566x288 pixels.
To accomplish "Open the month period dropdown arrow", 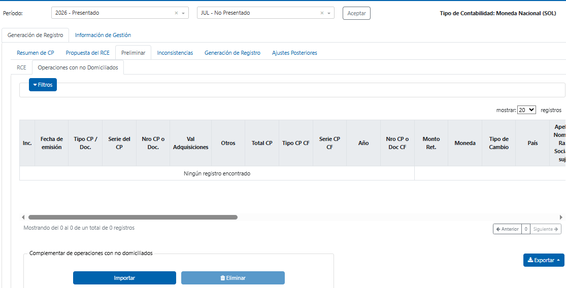I will [x=329, y=13].
